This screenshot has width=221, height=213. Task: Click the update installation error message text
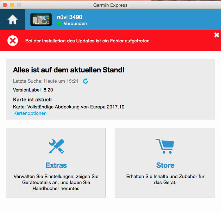pyautogui.click(x=88, y=41)
